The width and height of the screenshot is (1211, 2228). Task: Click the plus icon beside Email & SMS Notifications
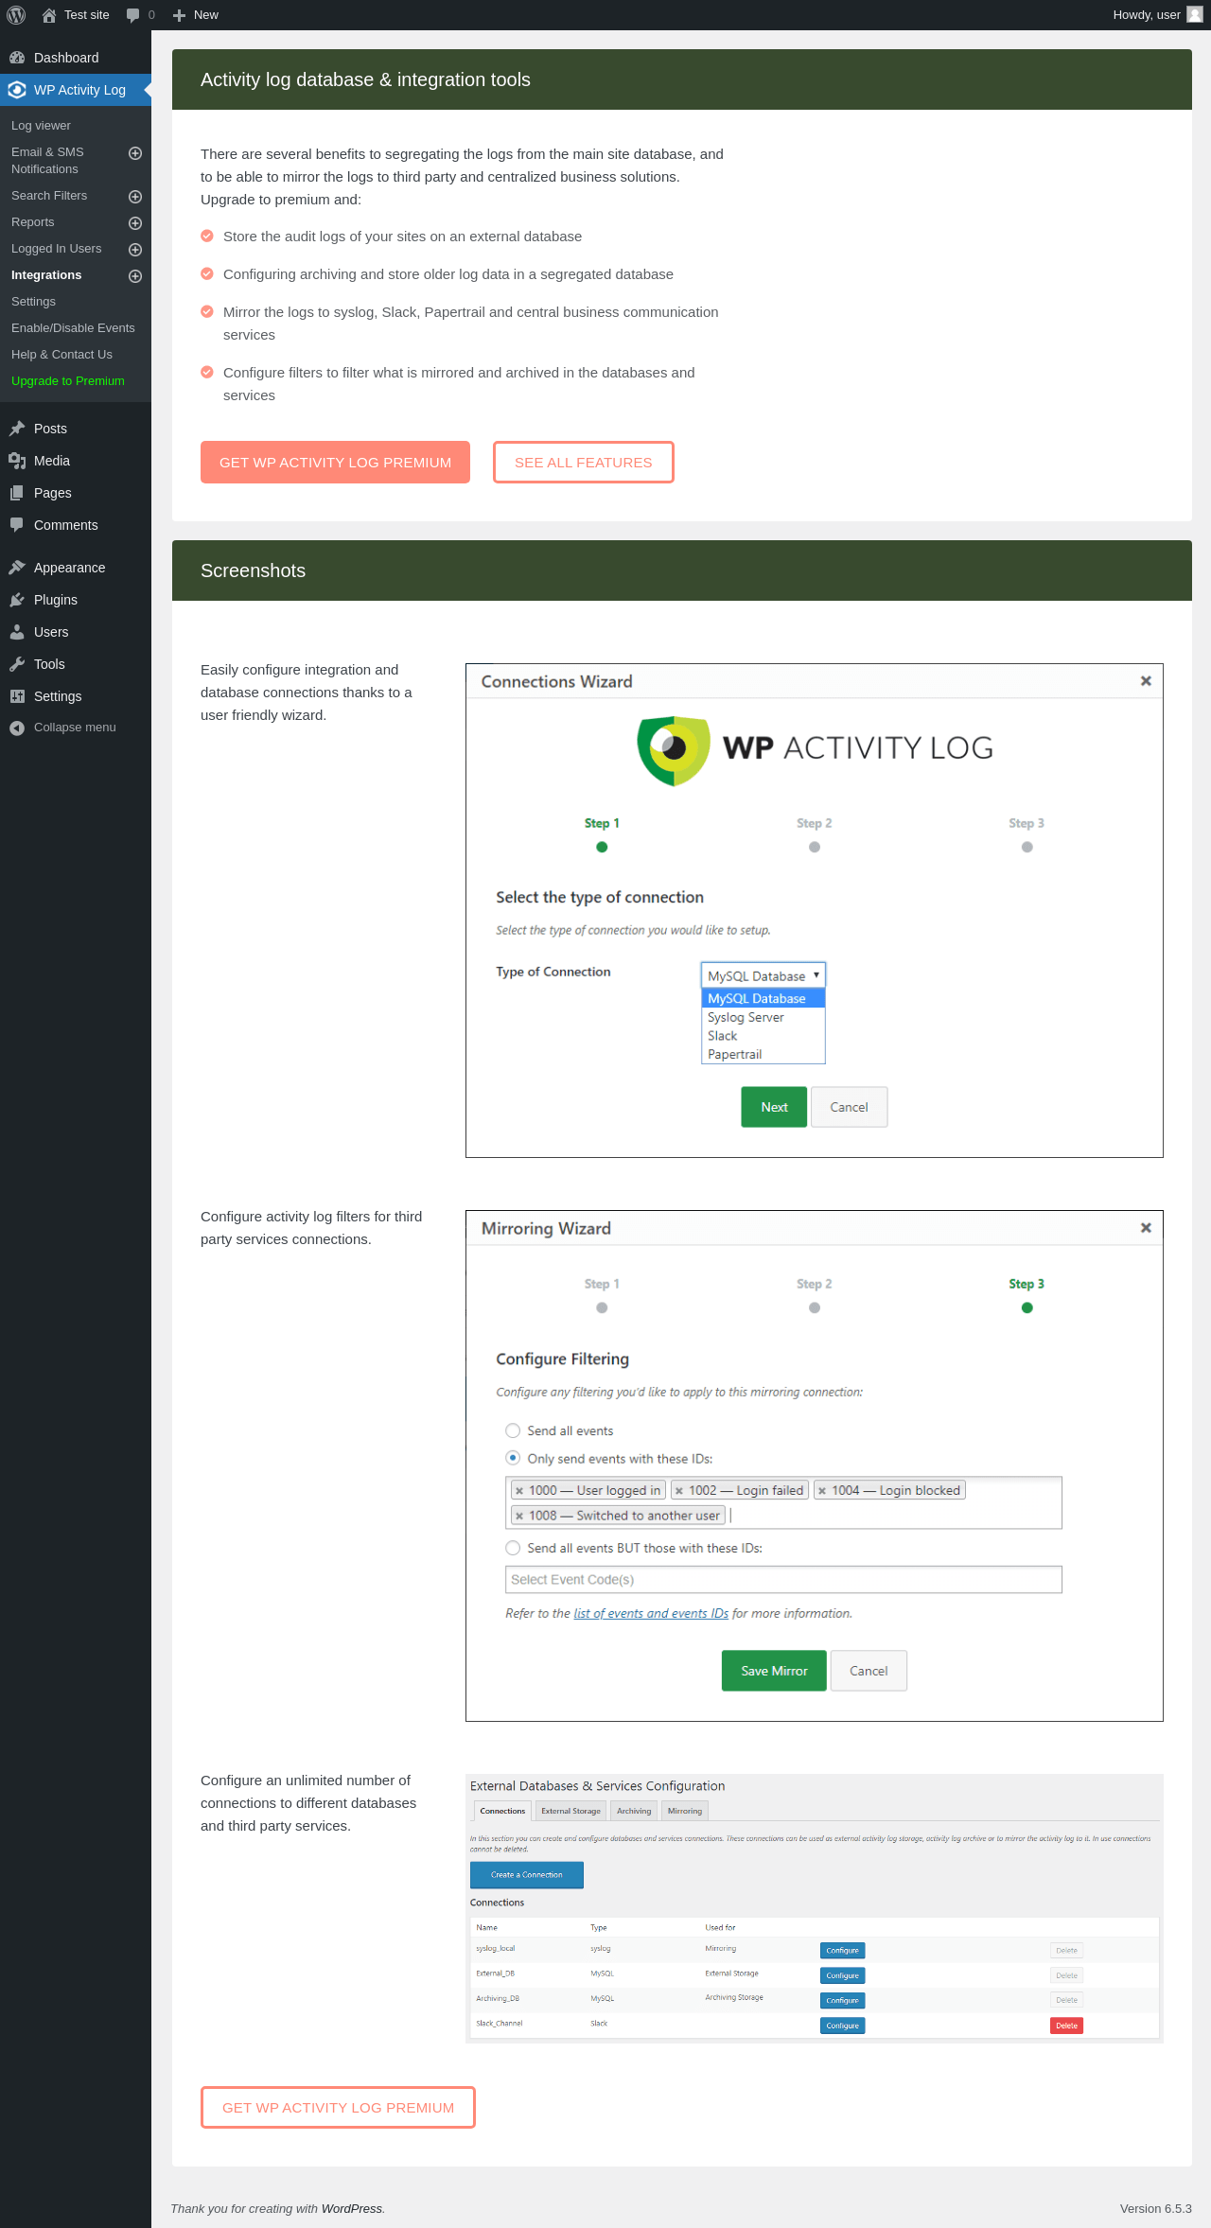click(135, 153)
